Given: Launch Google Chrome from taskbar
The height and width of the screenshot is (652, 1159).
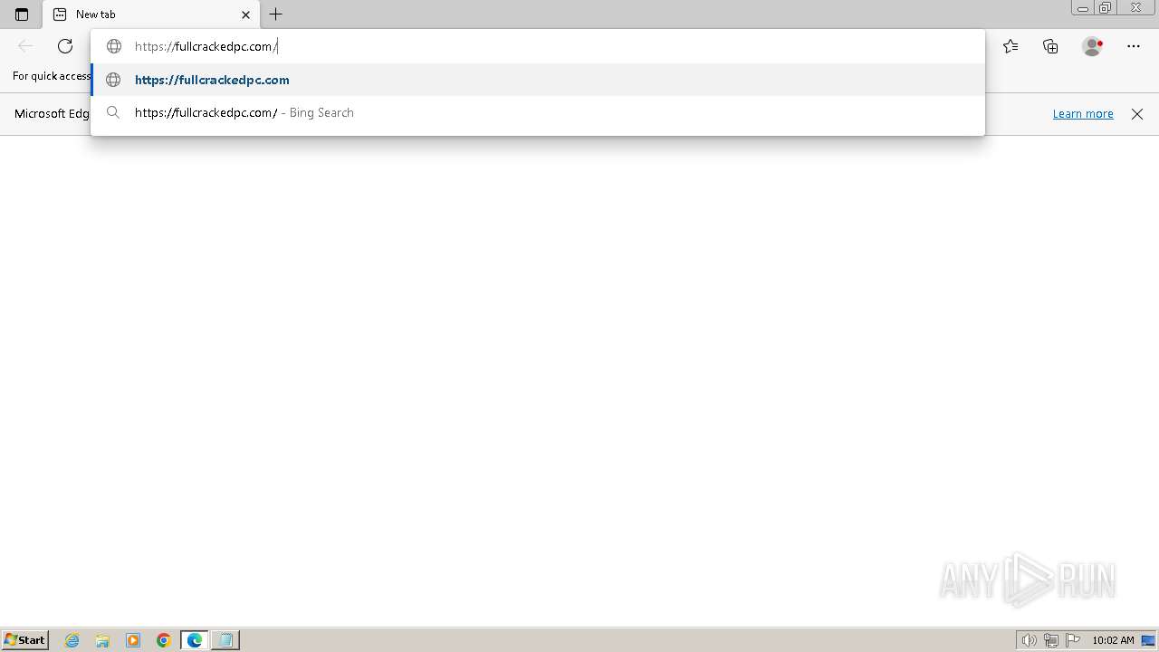Looking at the screenshot, I should pyautogui.click(x=164, y=640).
